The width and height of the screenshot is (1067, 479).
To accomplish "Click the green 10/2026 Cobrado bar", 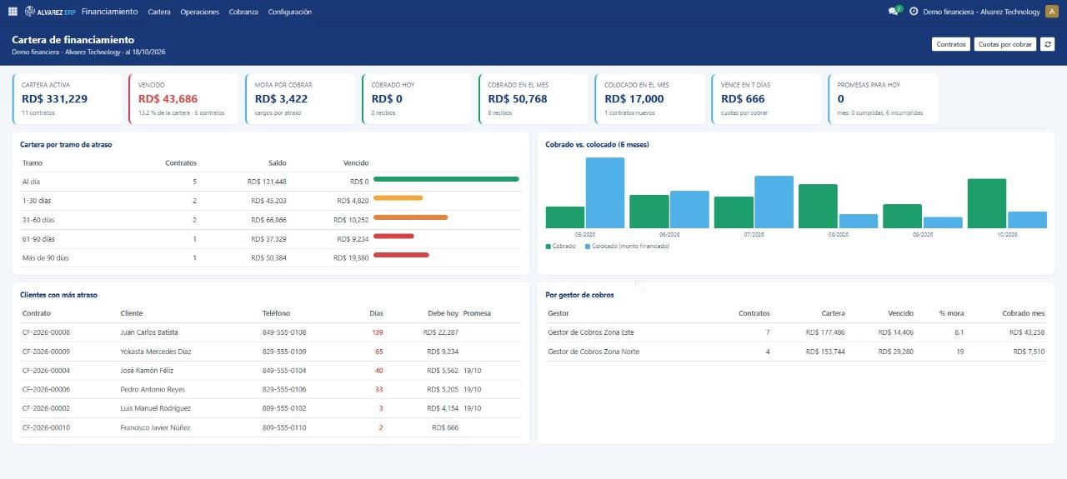I will (987, 203).
